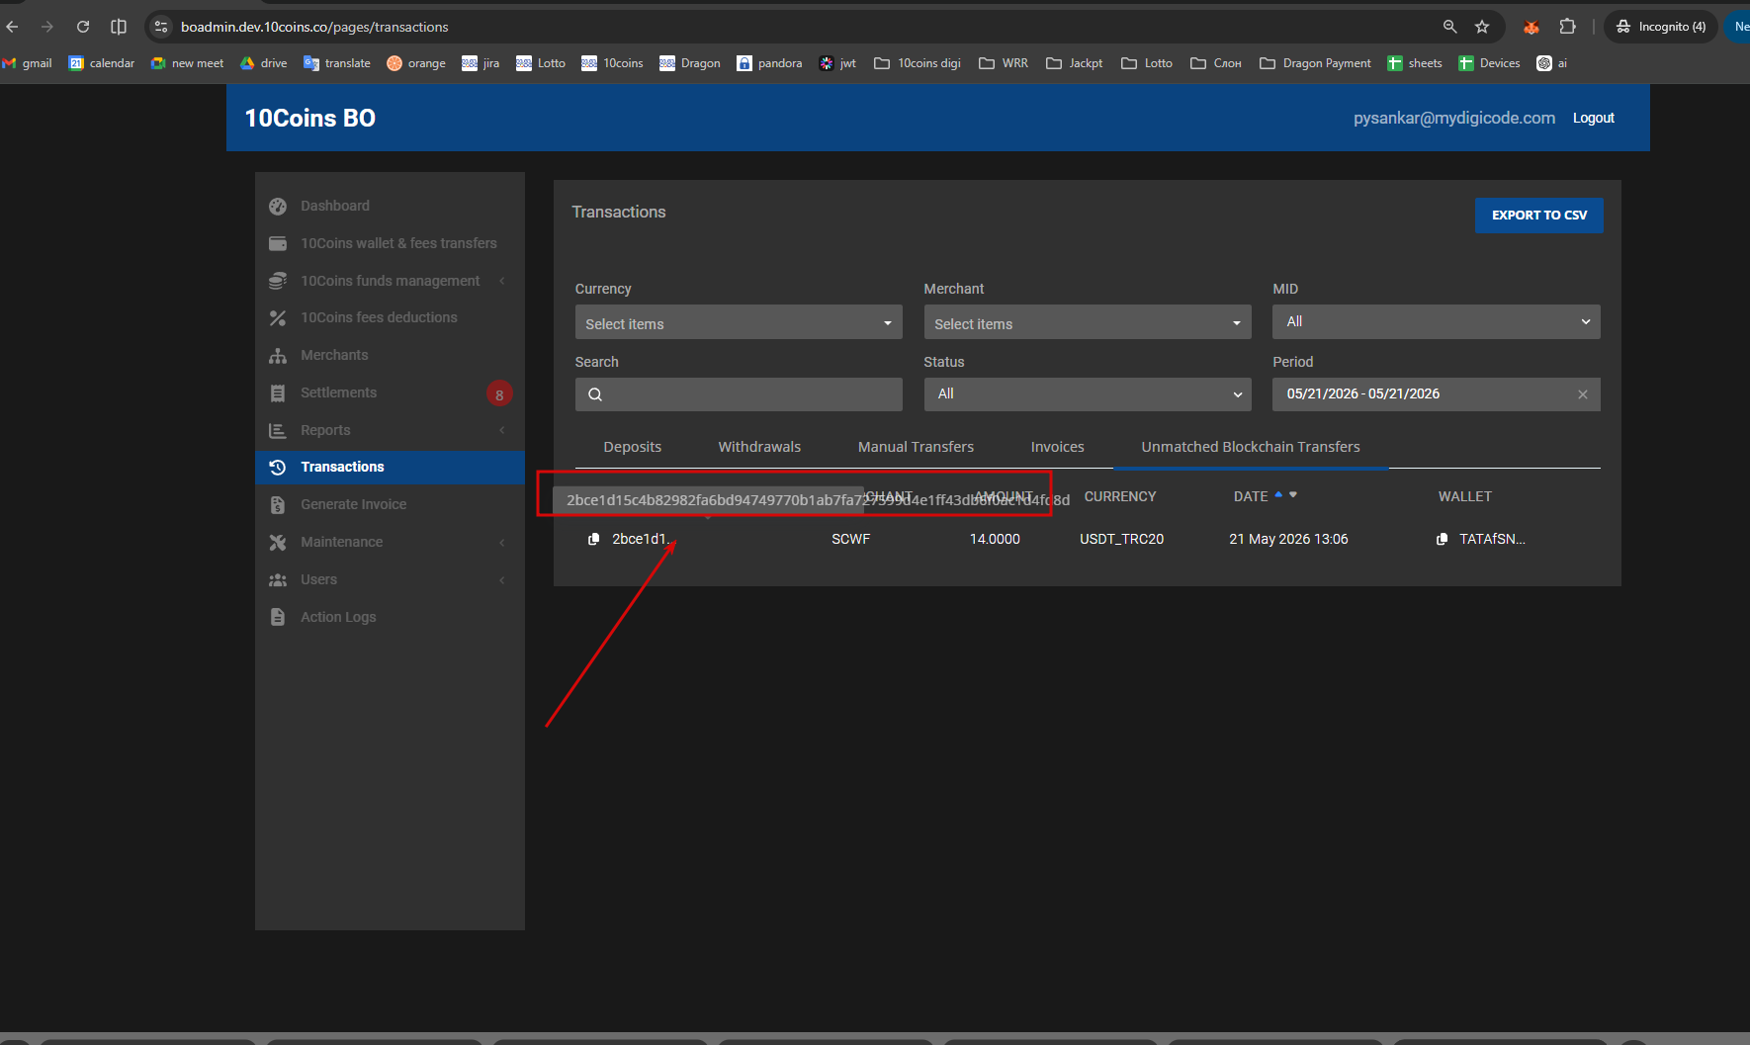Sort the DATE column ascending arrow
The image size is (1750, 1045).
tap(1278, 494)
